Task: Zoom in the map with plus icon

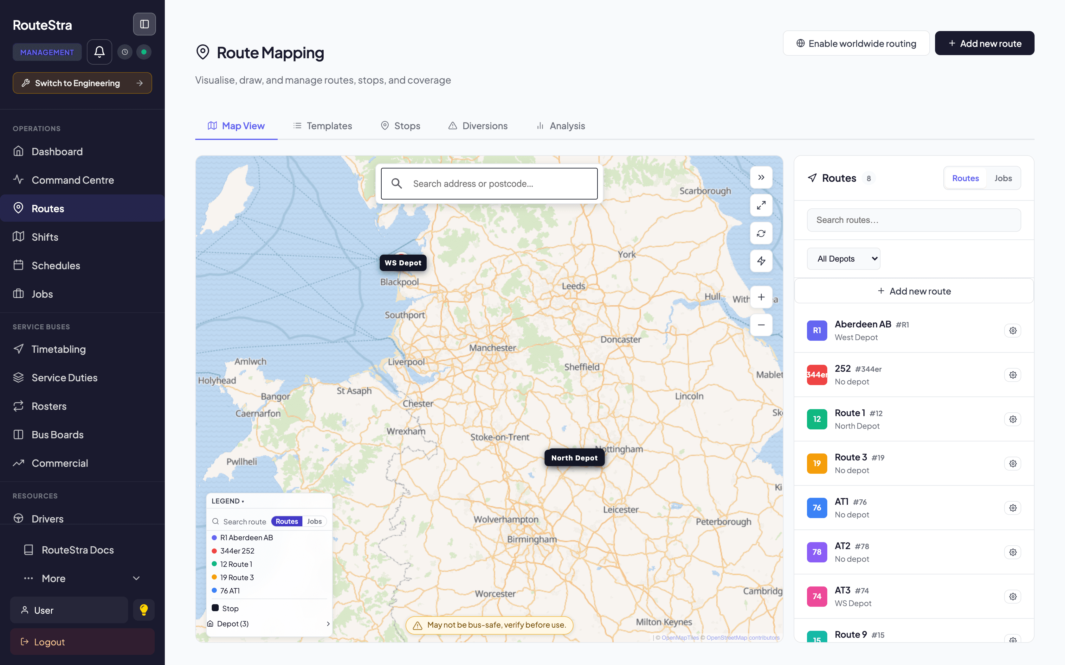Action: [x=761, y=297]
